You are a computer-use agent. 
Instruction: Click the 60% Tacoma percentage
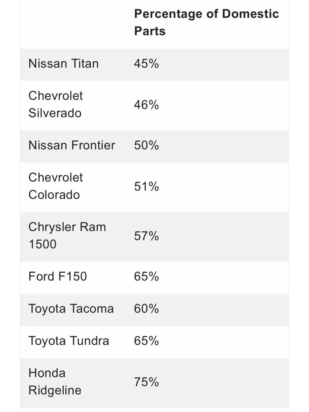[146, 309]
